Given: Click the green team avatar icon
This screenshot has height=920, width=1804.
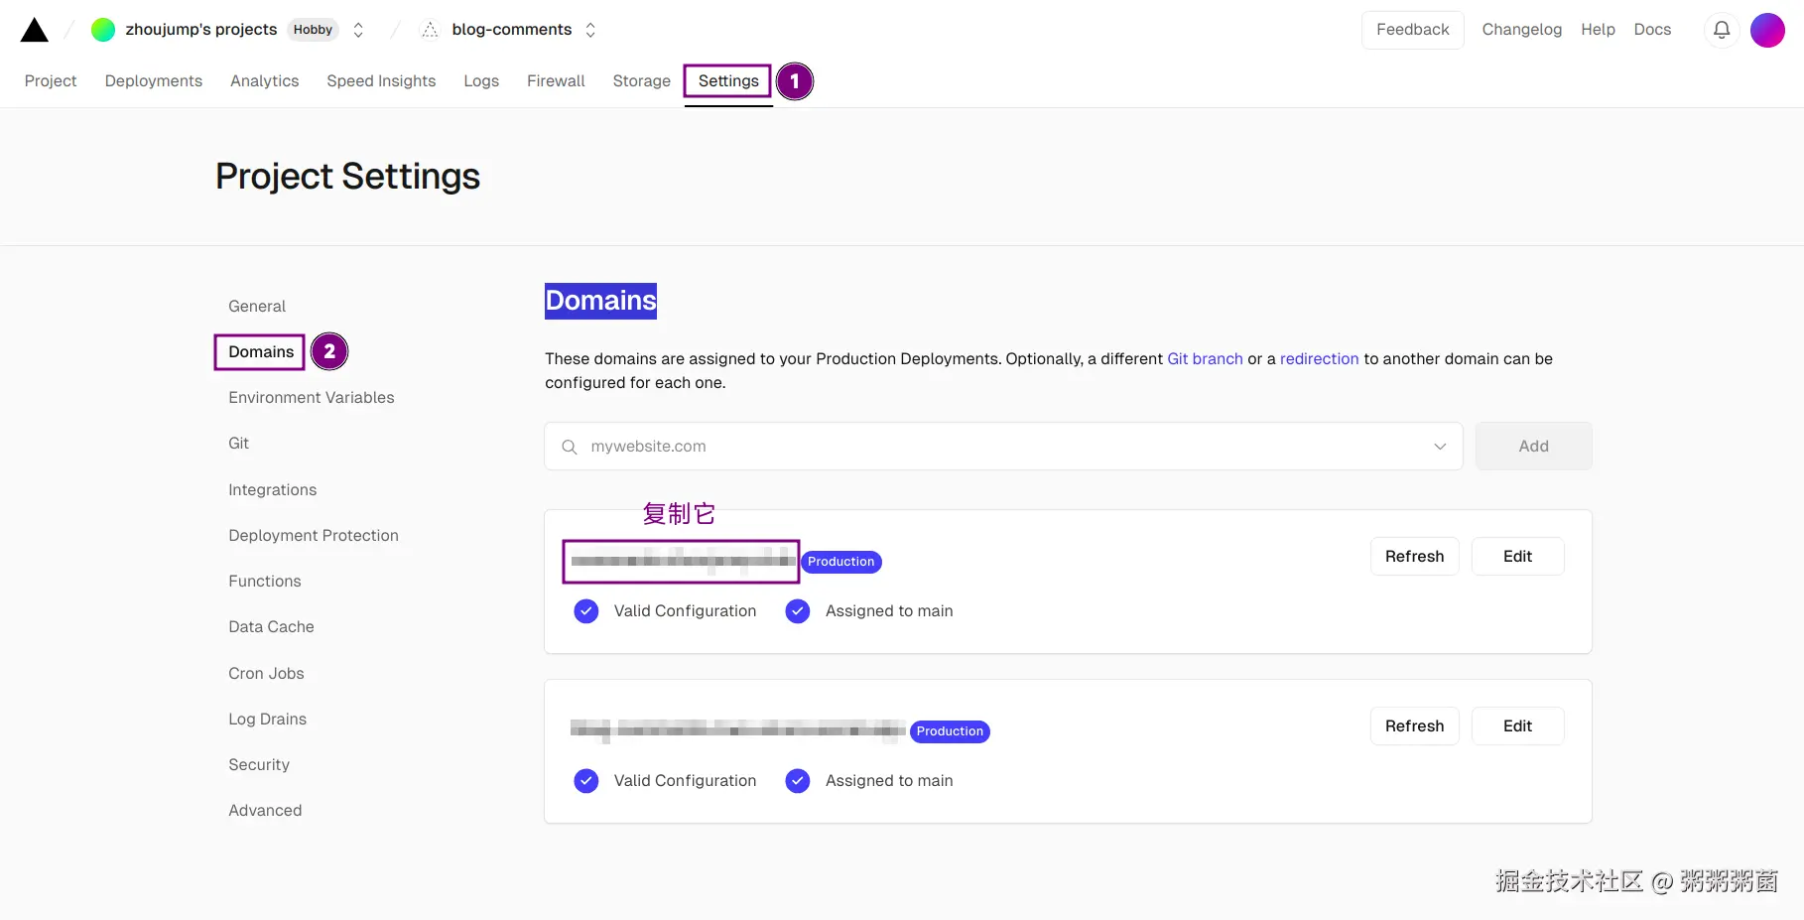Looking at the screenshot, I should point(103,30).
